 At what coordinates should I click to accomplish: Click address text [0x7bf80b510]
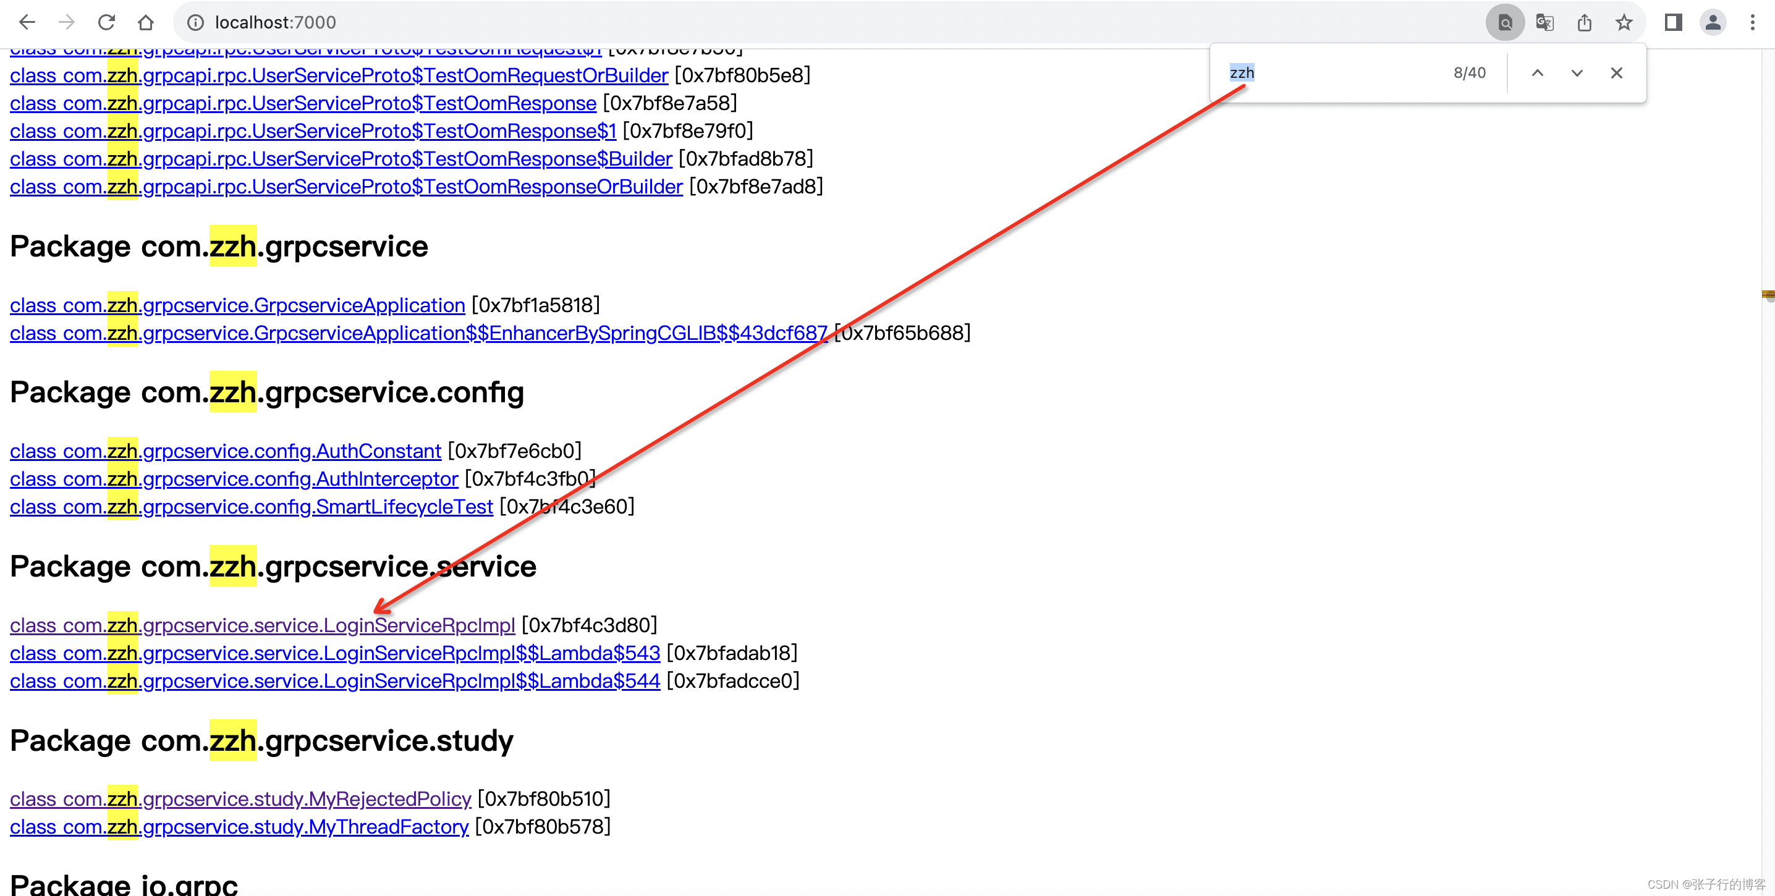coord(544,799)
